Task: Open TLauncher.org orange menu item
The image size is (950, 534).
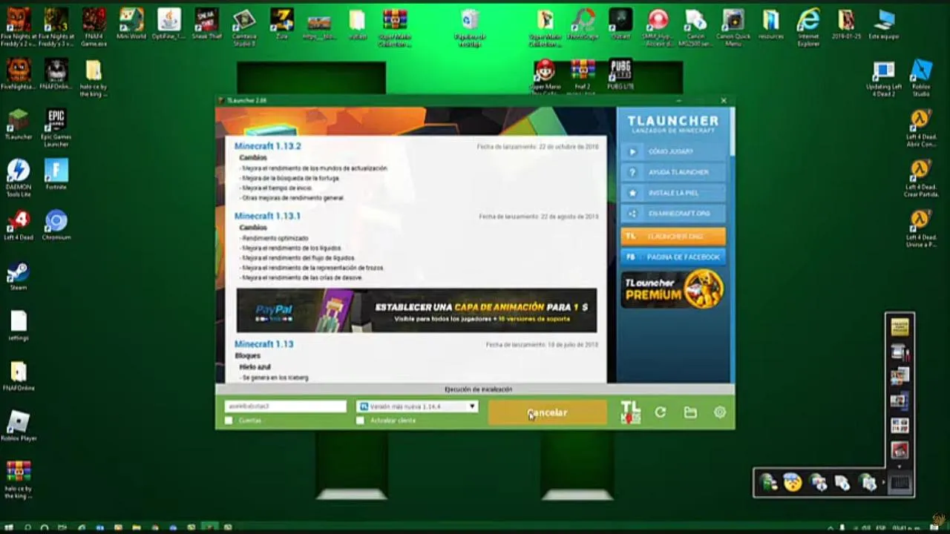Action: (673, 236)
